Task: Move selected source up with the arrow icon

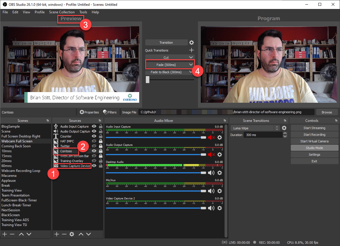Action: coord(81,234)
